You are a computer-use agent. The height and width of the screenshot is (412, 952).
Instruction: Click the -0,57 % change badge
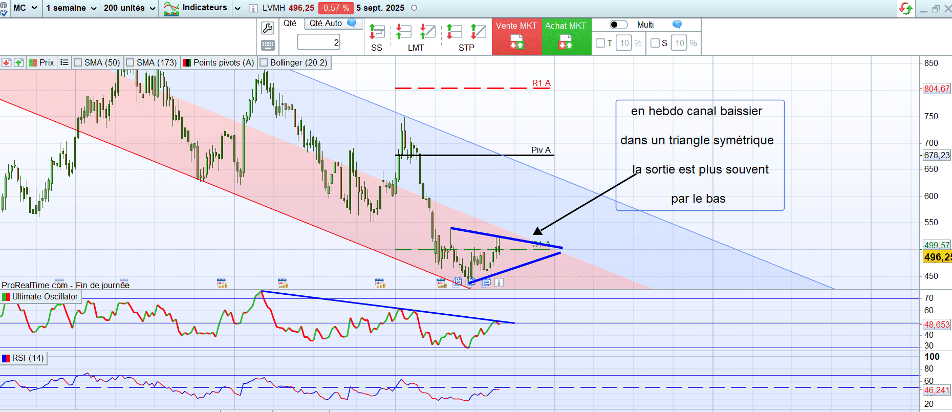pyautogui.click(x=335, y=8)
